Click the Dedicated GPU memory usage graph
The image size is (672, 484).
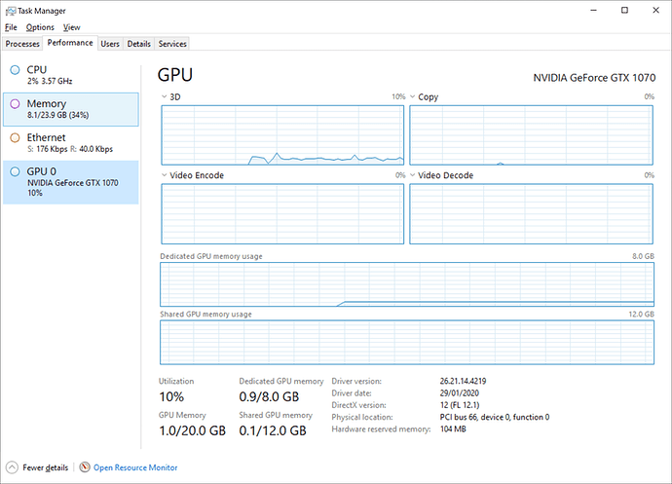click(x=405, y=284)
